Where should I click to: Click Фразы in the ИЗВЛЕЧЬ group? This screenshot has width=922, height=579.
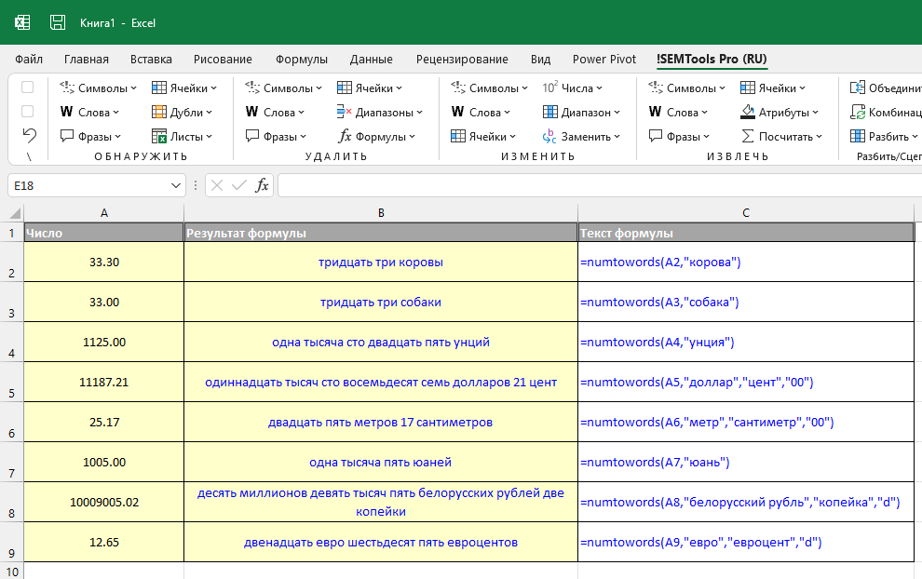pyautogui.click(x=679, y=137)
